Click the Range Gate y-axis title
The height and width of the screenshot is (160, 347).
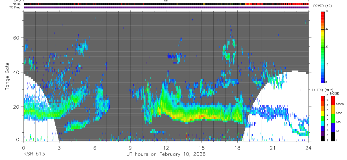point(7,77)
